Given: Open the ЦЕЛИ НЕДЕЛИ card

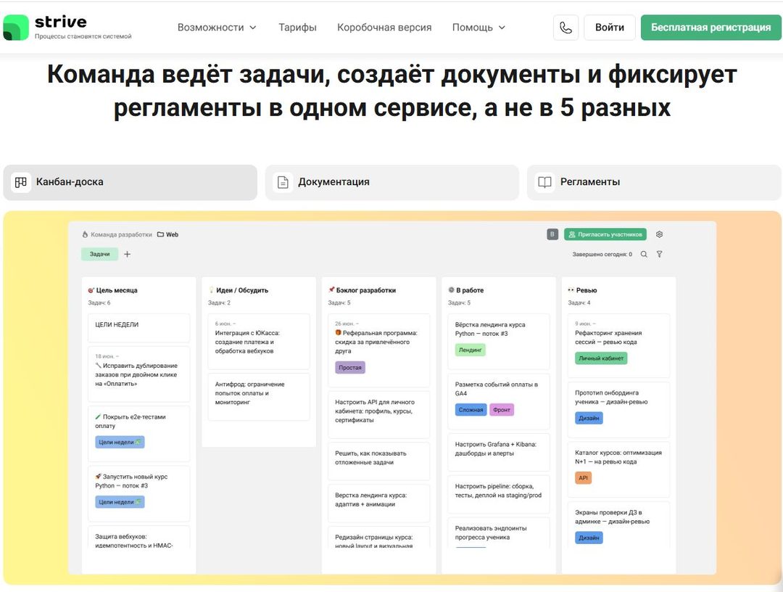Looking at the screenshot, I should (138, 328).
